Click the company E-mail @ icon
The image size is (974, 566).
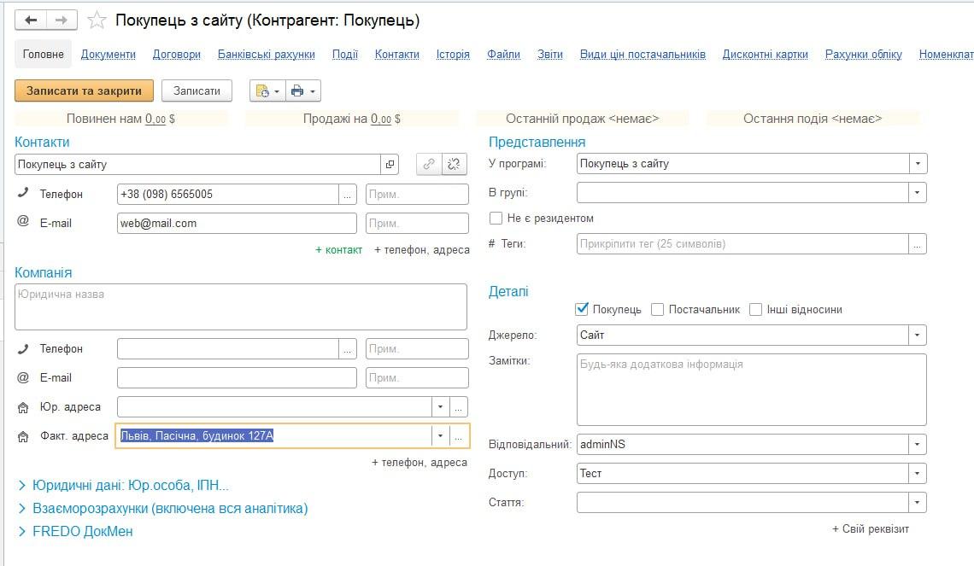point(23,377)
